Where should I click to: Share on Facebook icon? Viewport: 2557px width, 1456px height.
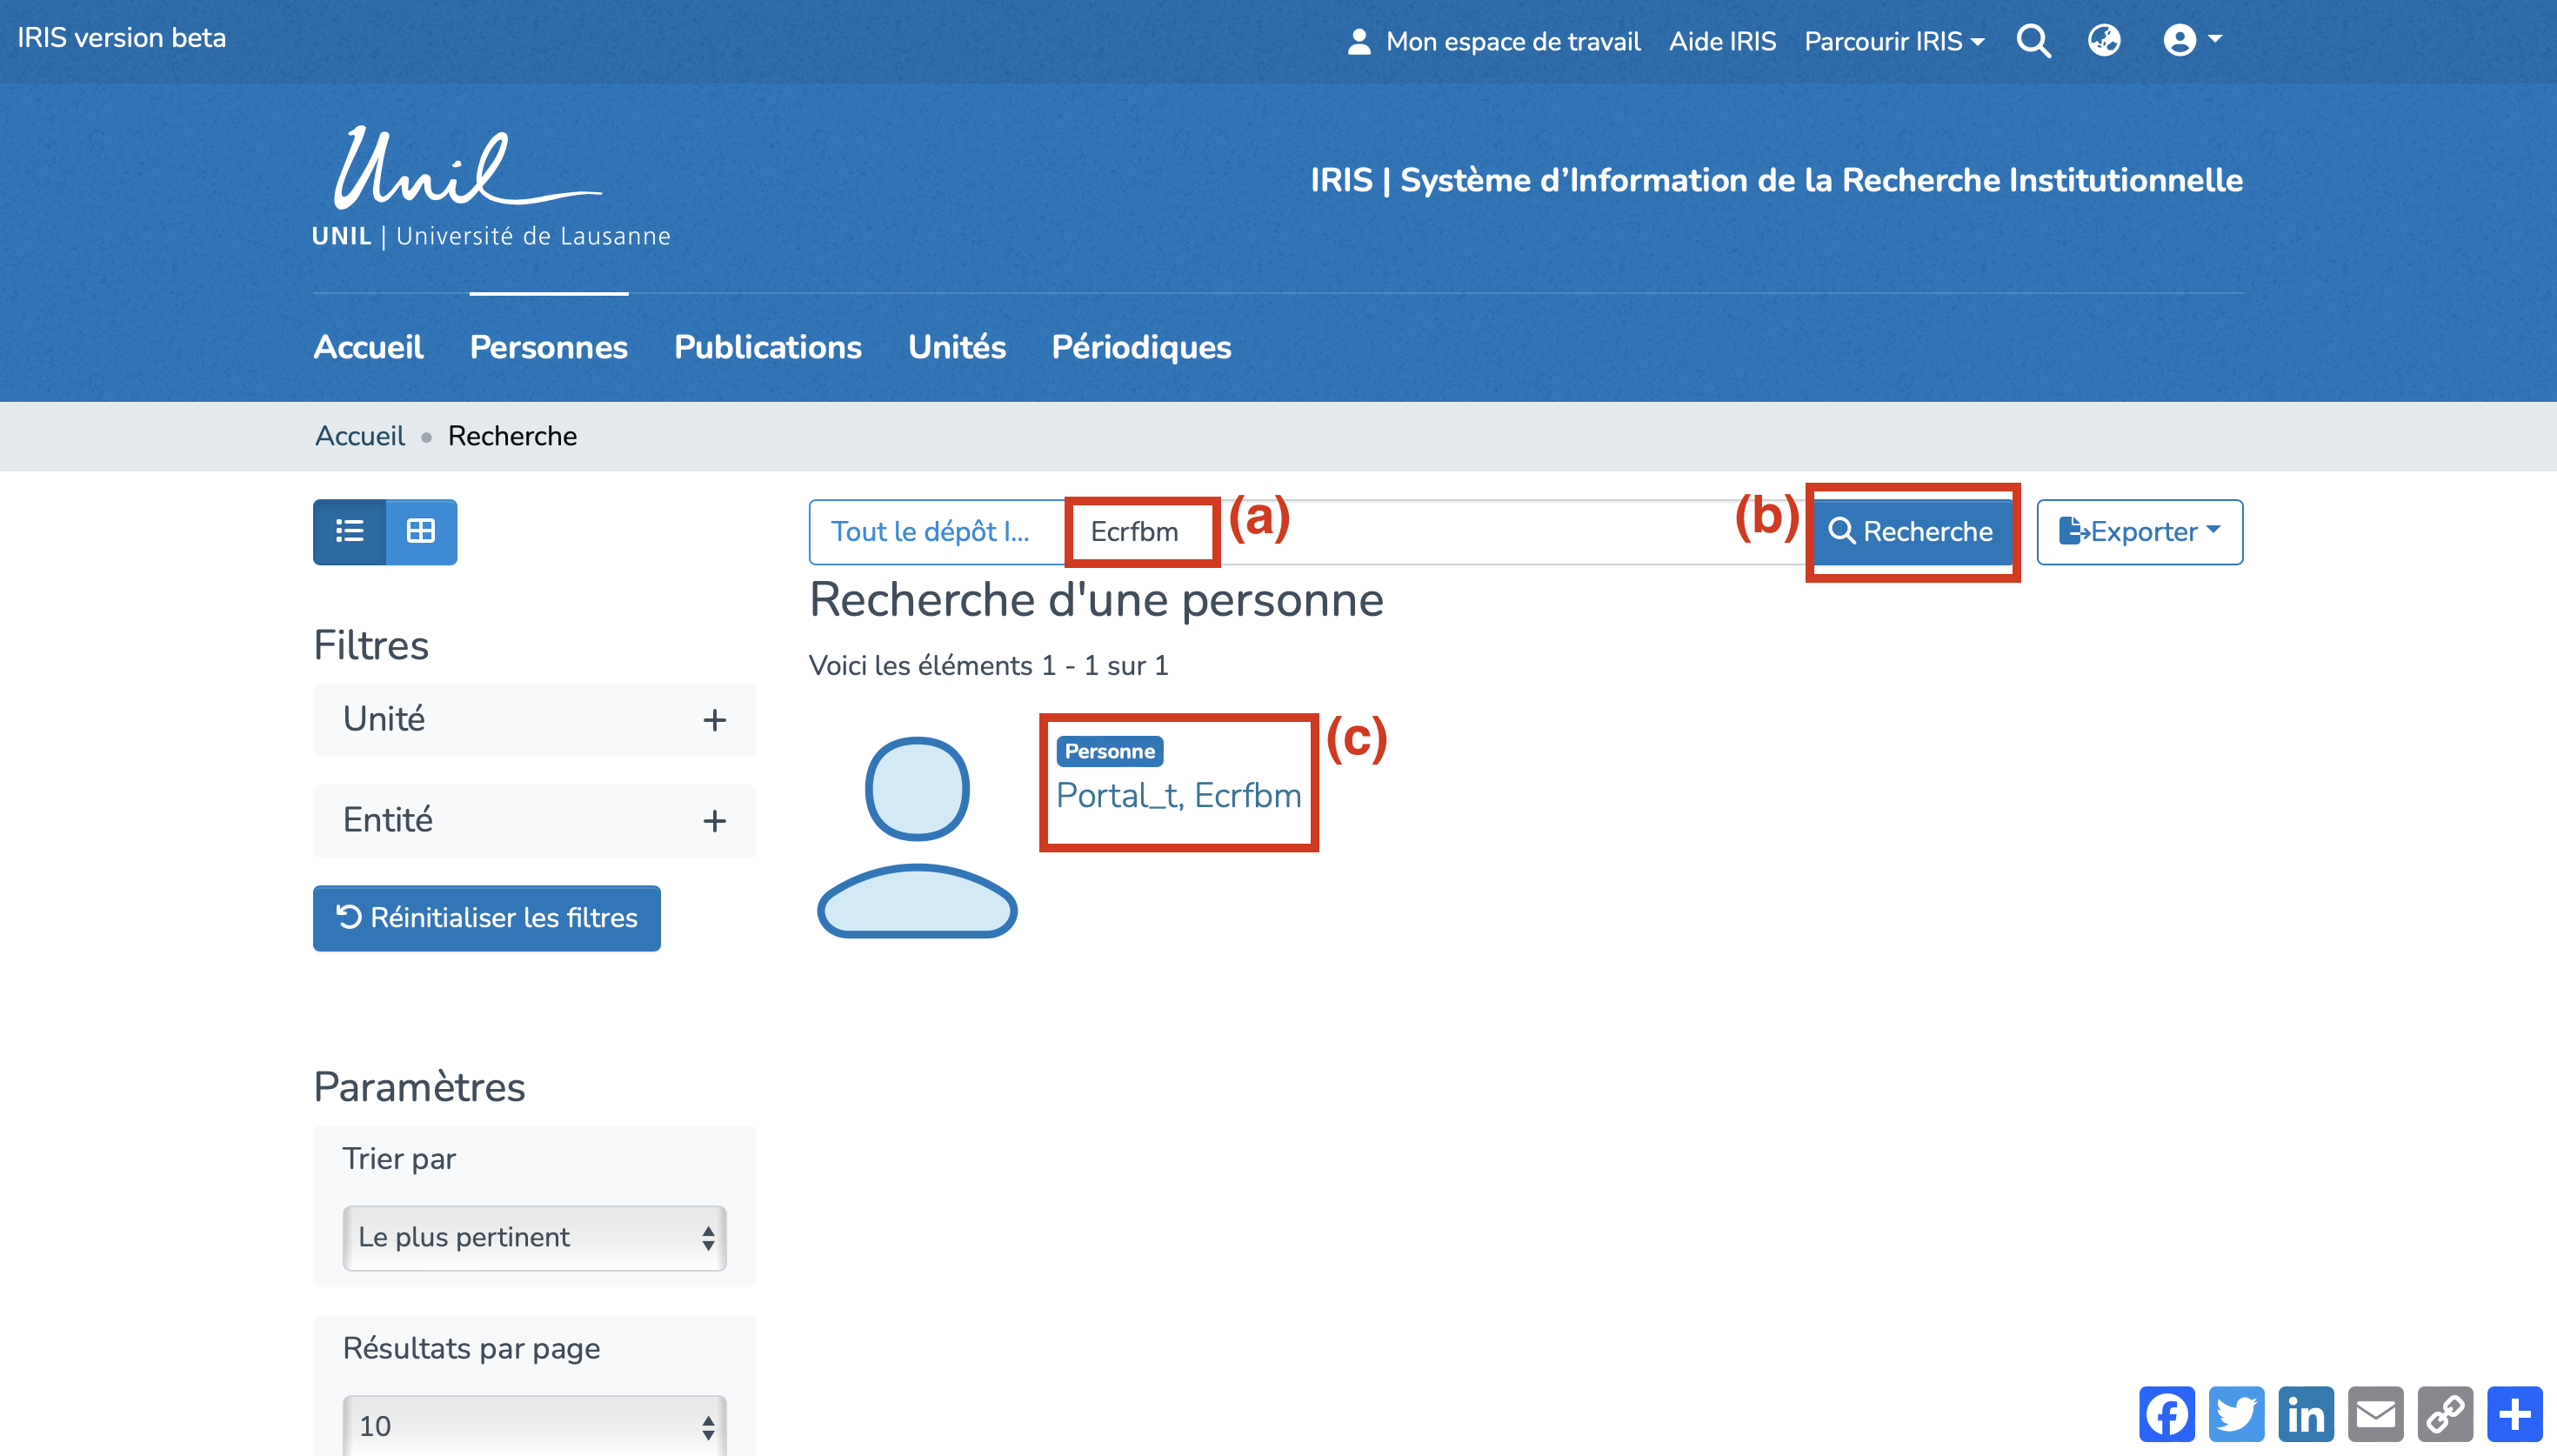point(2166,1414)
